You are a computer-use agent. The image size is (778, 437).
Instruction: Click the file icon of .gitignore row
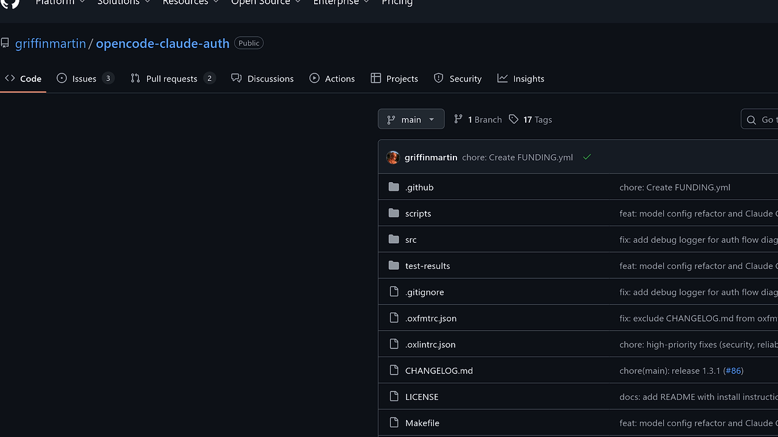click(394, 292)
